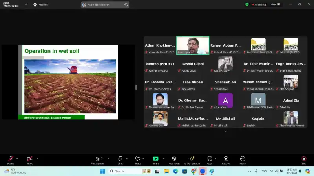
Task: Open the Apps menu
Action: click(210, 160)
